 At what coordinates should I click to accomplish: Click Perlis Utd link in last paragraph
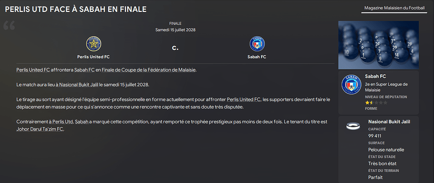63,122
